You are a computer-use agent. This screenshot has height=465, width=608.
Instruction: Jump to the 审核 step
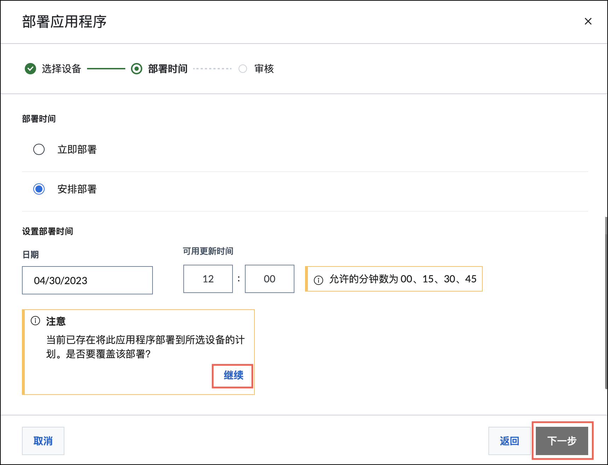point(264,69)
